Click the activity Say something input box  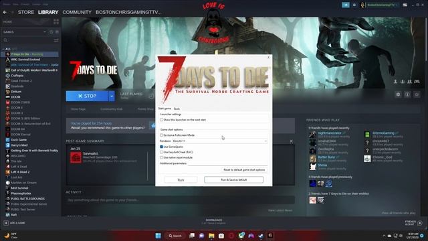[x=180, y=200]
